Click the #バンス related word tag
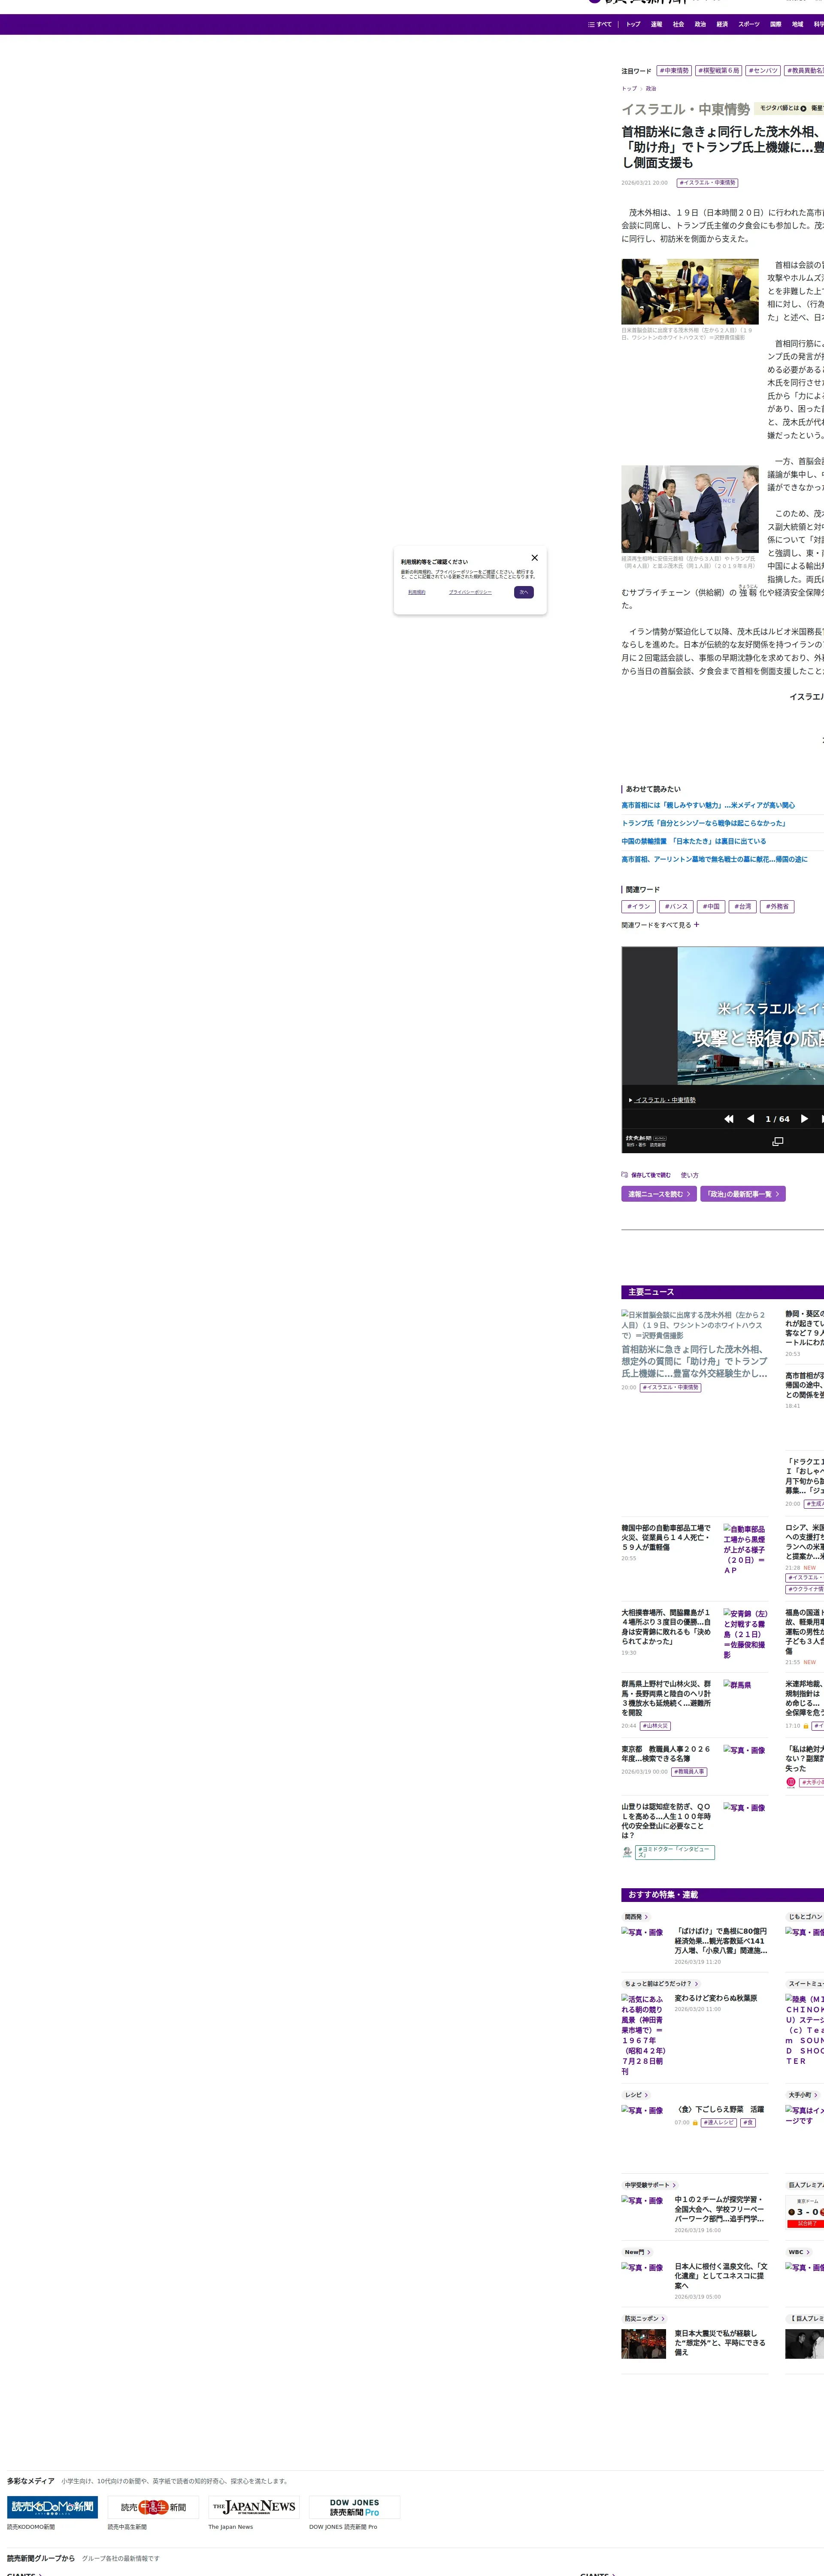The image size is (824, 2576). click(x=676, y=907)
